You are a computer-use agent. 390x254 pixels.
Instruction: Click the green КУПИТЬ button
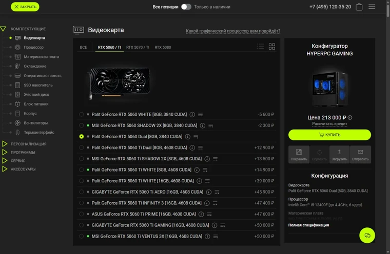pyautogui.click(x=329, y=135)
